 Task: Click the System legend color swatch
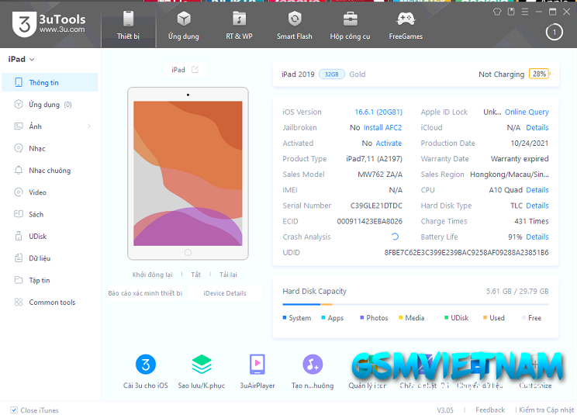pyautogui.click(x=285, y=317)
